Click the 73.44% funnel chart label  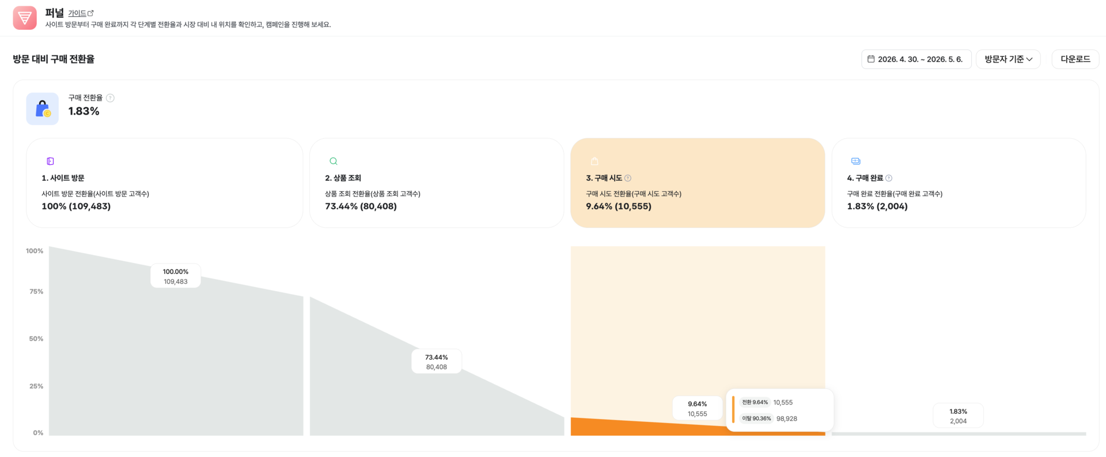[x=437, y=361]
